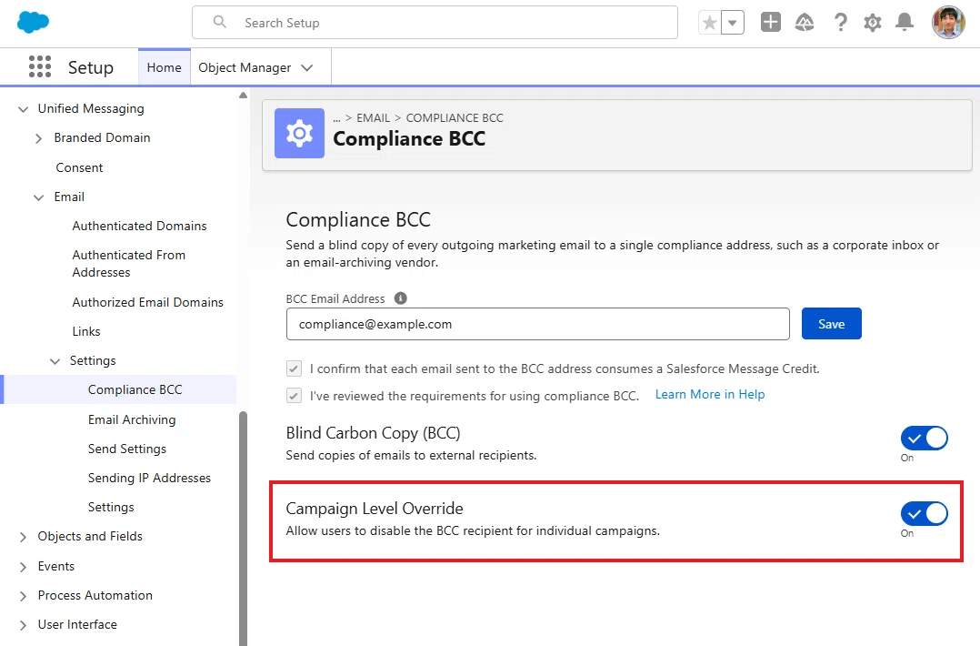Open Email Archiving in the sidebar
Image resolution: width=980 pixels, height=646 pixels.
[x=132, y=419]
